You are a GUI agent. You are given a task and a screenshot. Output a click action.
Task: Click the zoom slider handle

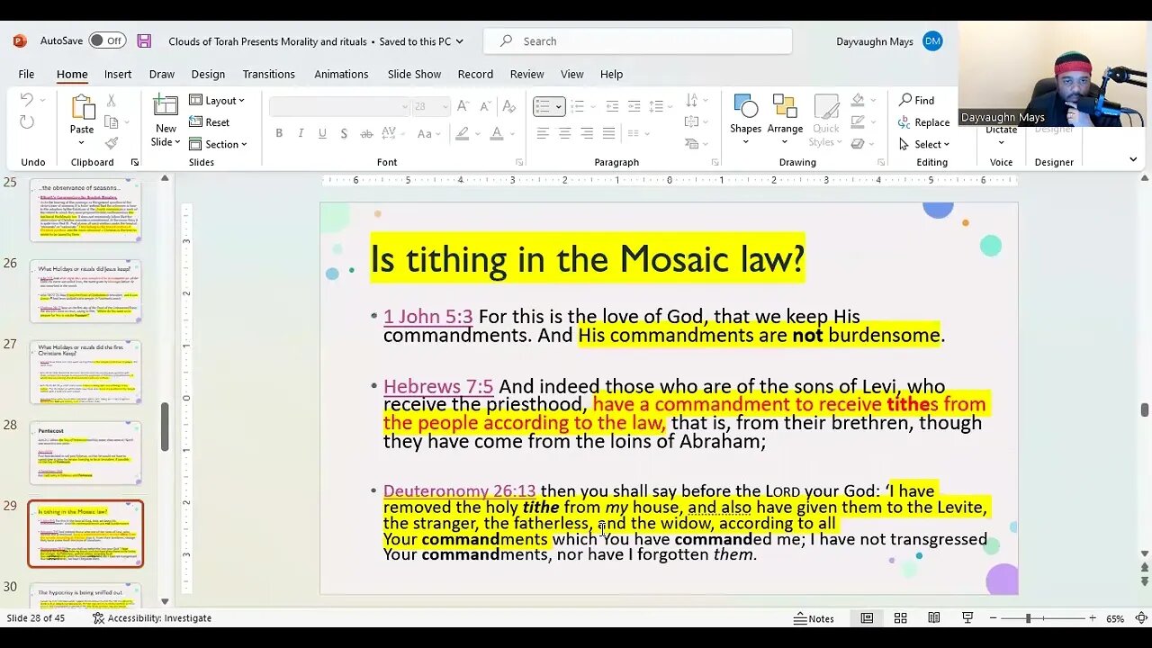1028,618
